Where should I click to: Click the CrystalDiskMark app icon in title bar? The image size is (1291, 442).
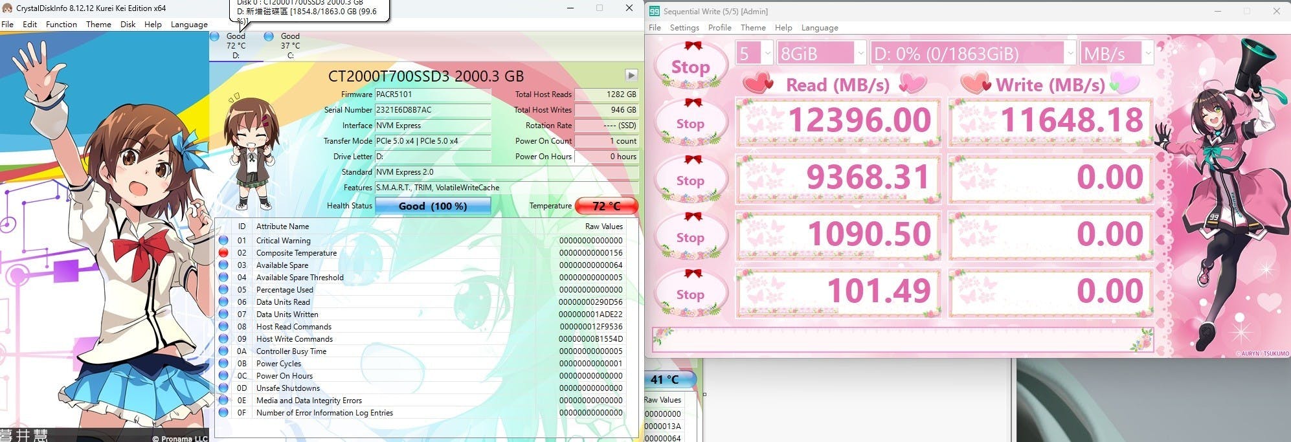[654, 11]
